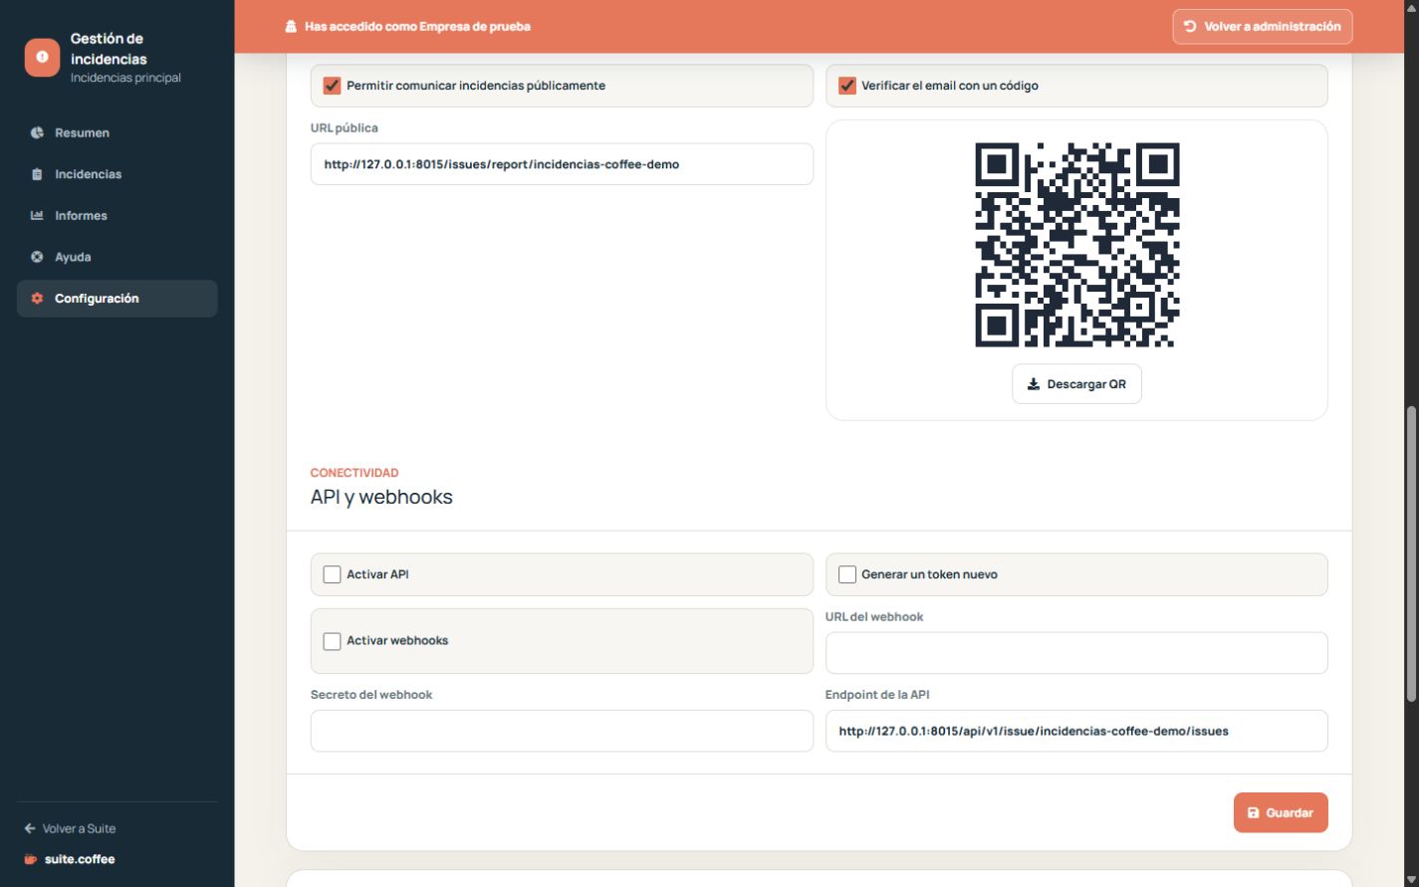Click the download icon in Descargar QR
Viewport: 1419px width, 887px height.
(1034, 384)
